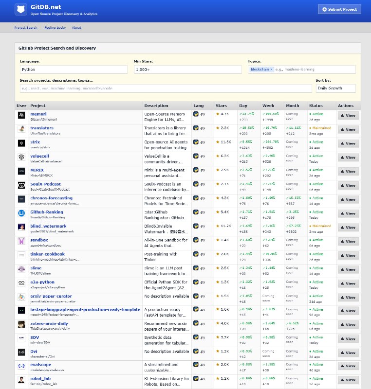Open the About navigation link

pyautogui.click(x=76, y=28)
